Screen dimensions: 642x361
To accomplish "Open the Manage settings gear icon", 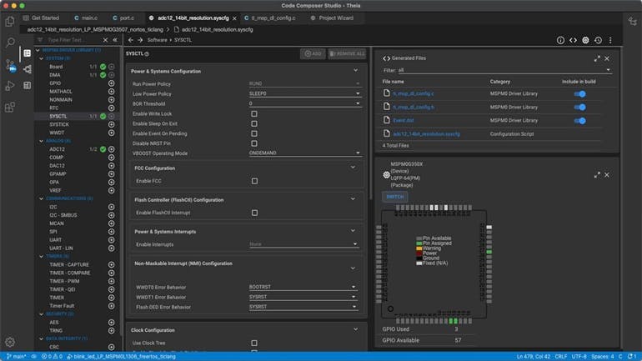I will [10, 342].
